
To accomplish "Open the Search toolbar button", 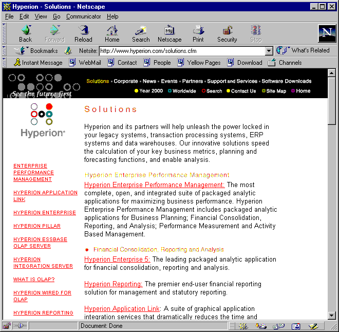I will click(141, 33).
